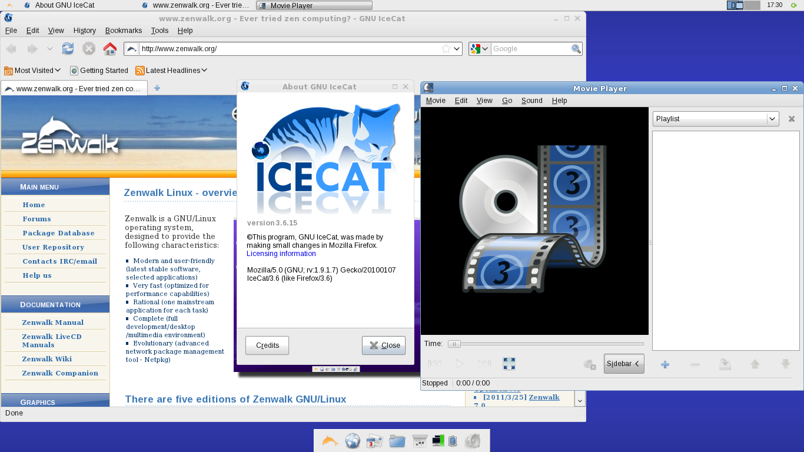Viewport: 804px width, 452px height.
Task: Open the new tab plus button in IceCat
Action: coord(157,88)
